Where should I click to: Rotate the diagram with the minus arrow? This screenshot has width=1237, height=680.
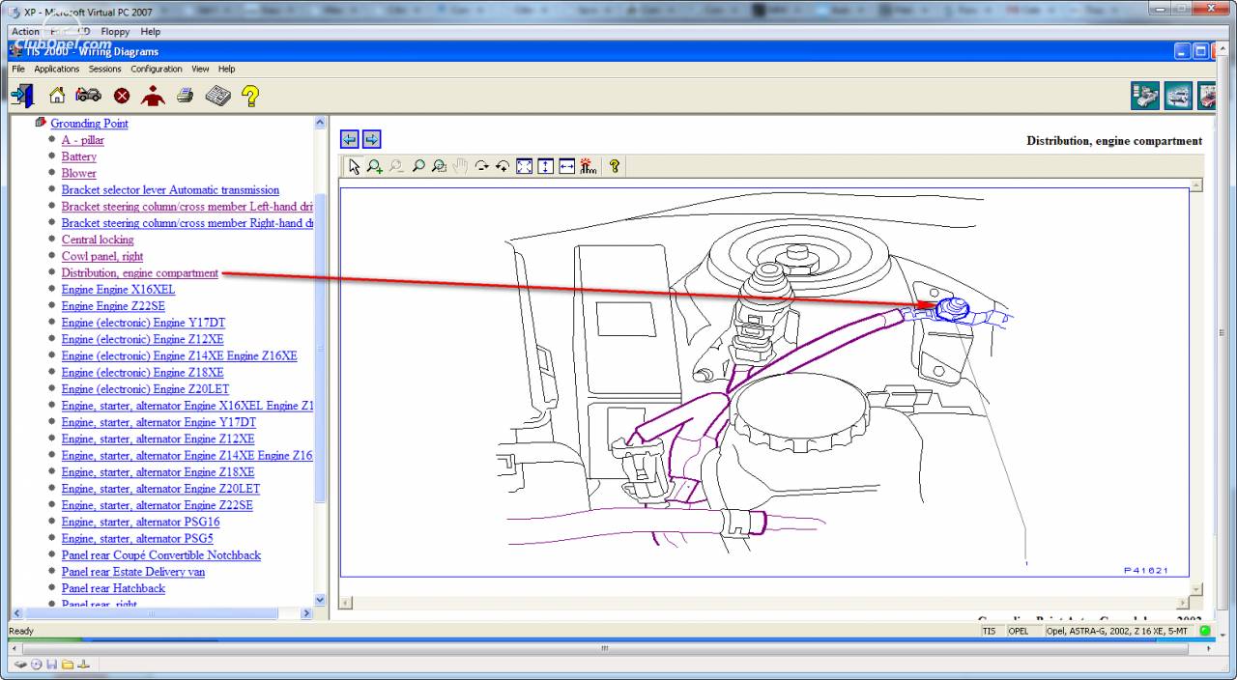[x=482, y=166]
